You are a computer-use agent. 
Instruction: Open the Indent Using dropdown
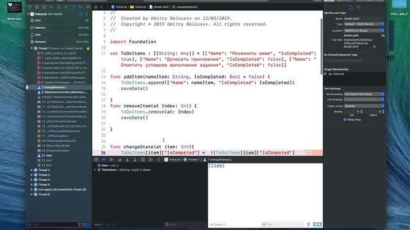click(364, 106)
